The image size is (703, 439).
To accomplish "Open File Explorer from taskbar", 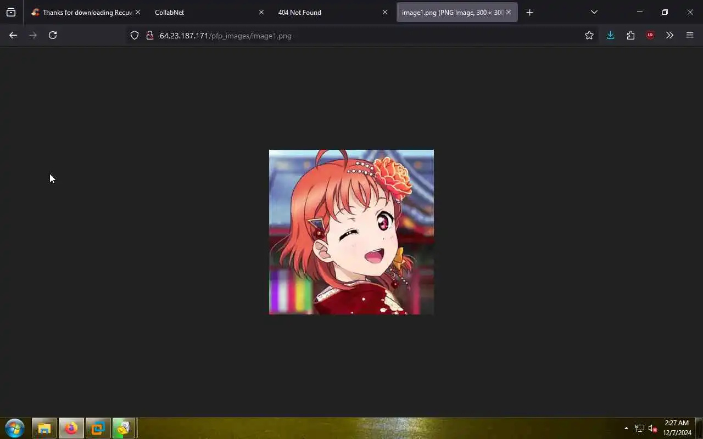I will (44, 428).
